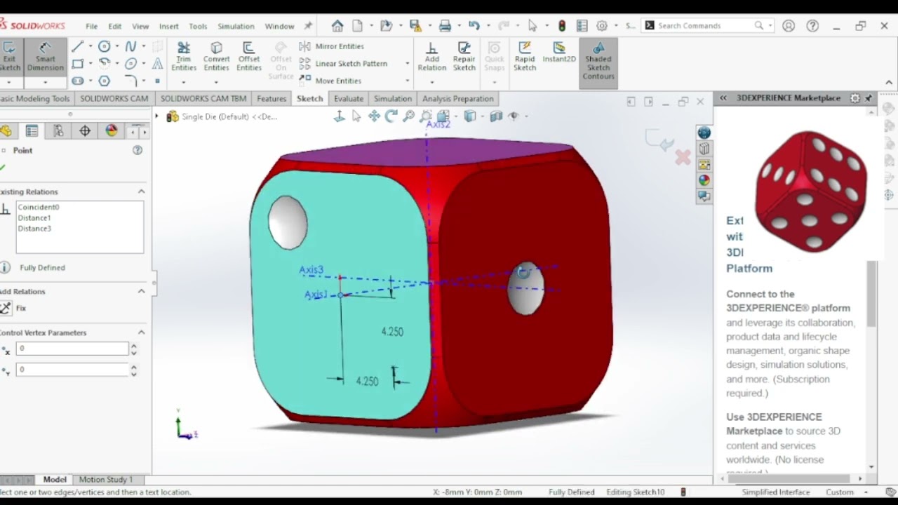Click the Undo icon

(x=474, y=26)
